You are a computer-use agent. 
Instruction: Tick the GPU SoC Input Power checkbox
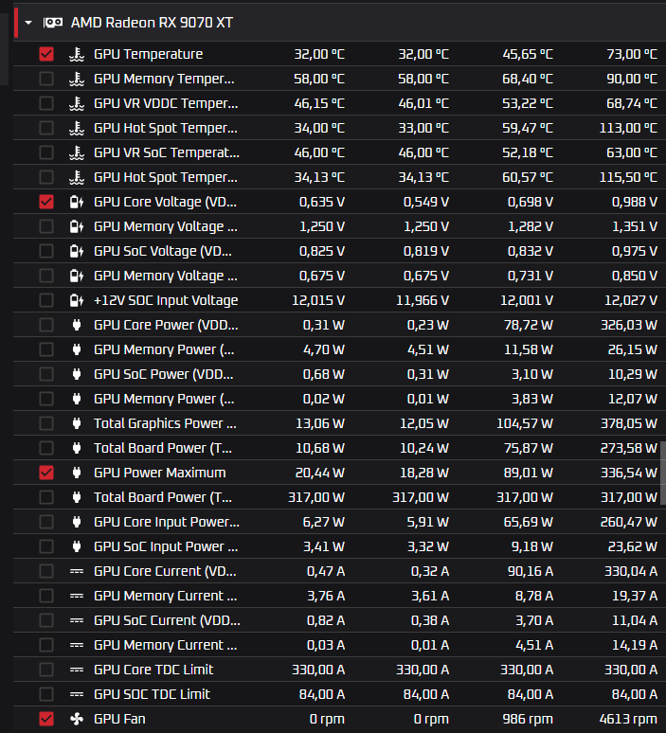tap(46, 546)
